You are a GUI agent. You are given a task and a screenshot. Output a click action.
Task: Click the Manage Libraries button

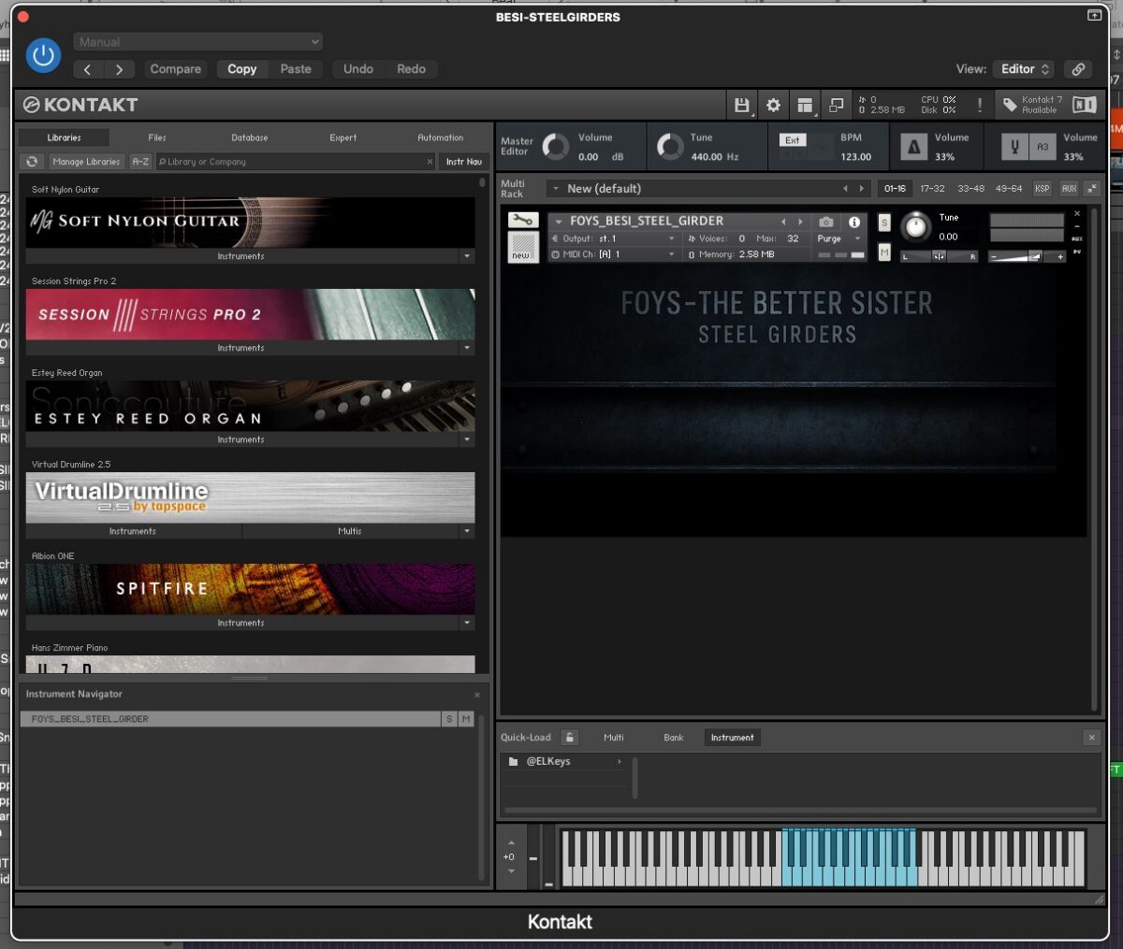click(x=85, y=161)
